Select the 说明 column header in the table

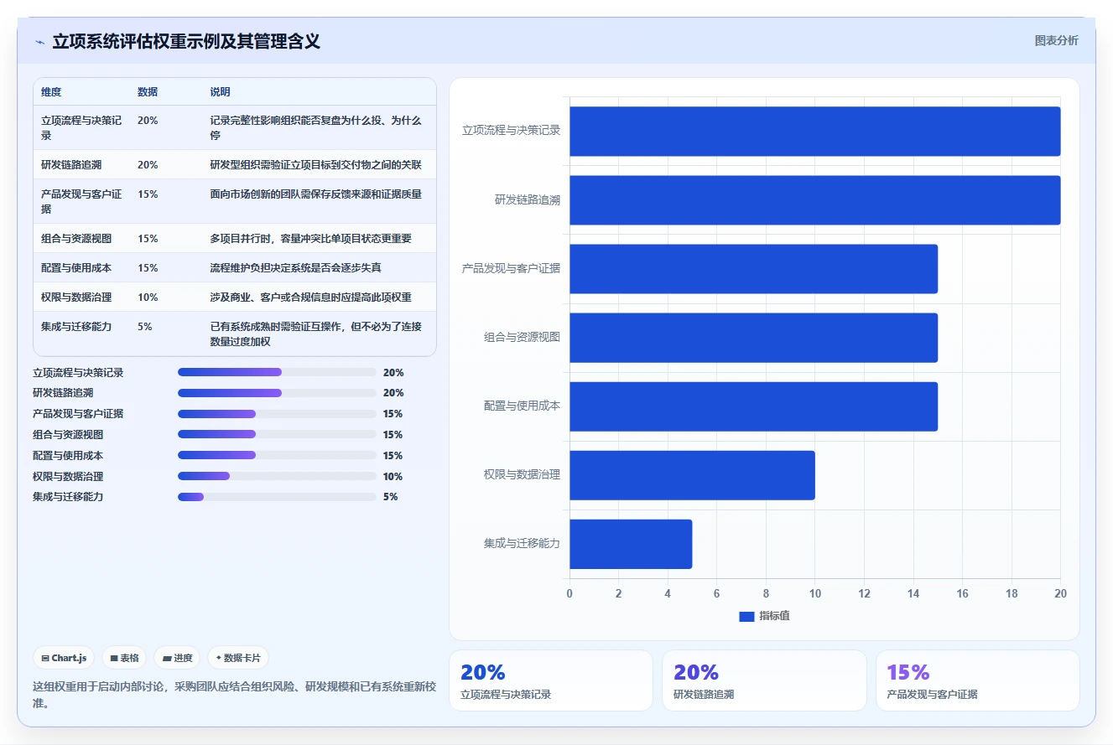220,92
